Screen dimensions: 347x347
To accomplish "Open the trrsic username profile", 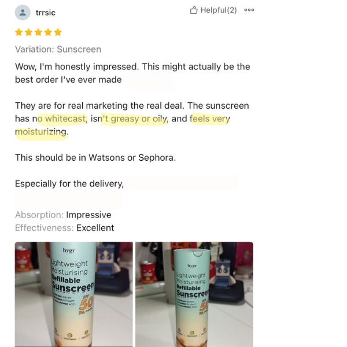I will [46, 13].
